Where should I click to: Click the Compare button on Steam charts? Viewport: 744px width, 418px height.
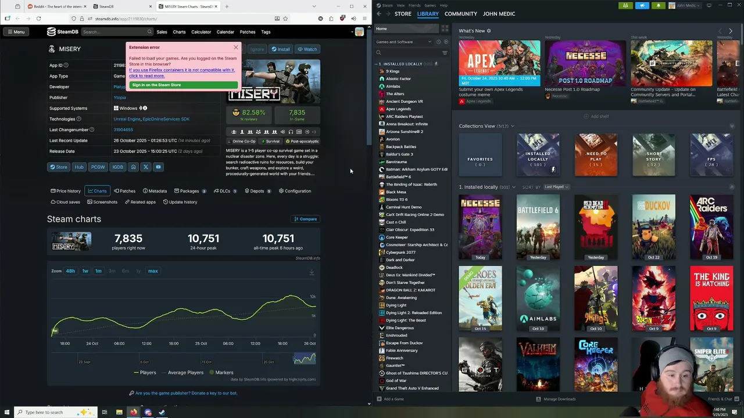306,219
